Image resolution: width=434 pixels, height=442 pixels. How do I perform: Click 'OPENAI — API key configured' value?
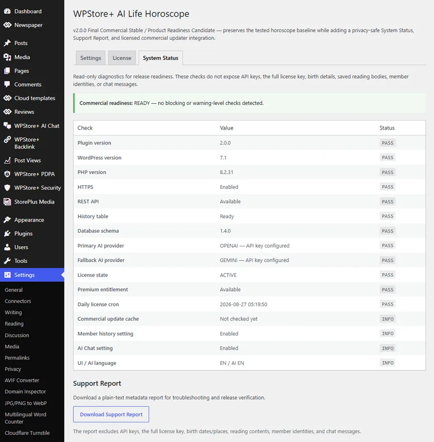click(x=255, y=245)
